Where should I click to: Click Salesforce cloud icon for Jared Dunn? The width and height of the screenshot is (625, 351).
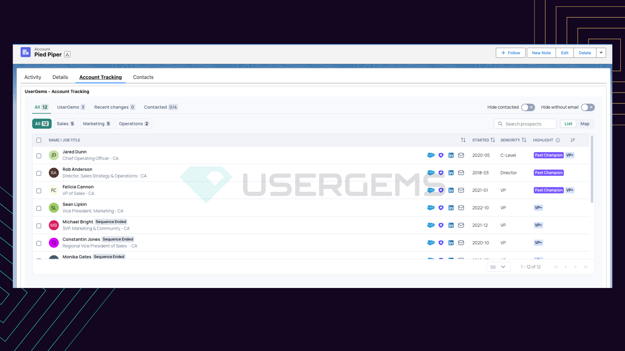(431, 155)
